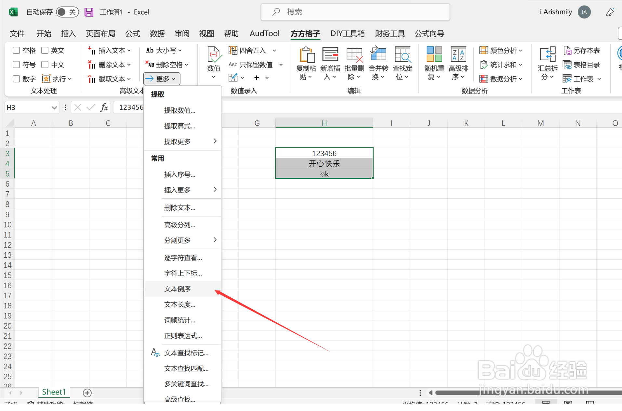Click the 汇总拆分 icon
This screenshot has width=622, height=411.
[548, 54]
